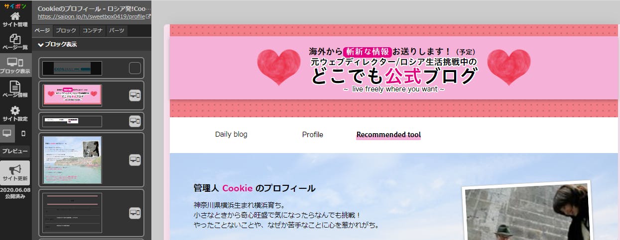
Task: Click Daily blog in the site navigation
Action: (231, 134)
